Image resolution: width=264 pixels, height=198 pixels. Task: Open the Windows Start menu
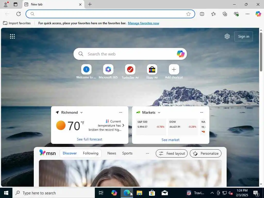pyautogui.click(x=6, y=193)
